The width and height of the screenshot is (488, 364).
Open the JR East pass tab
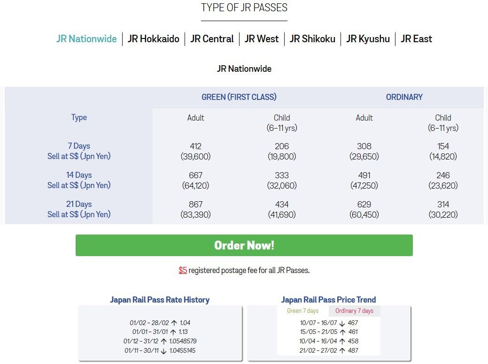point(416,39)
